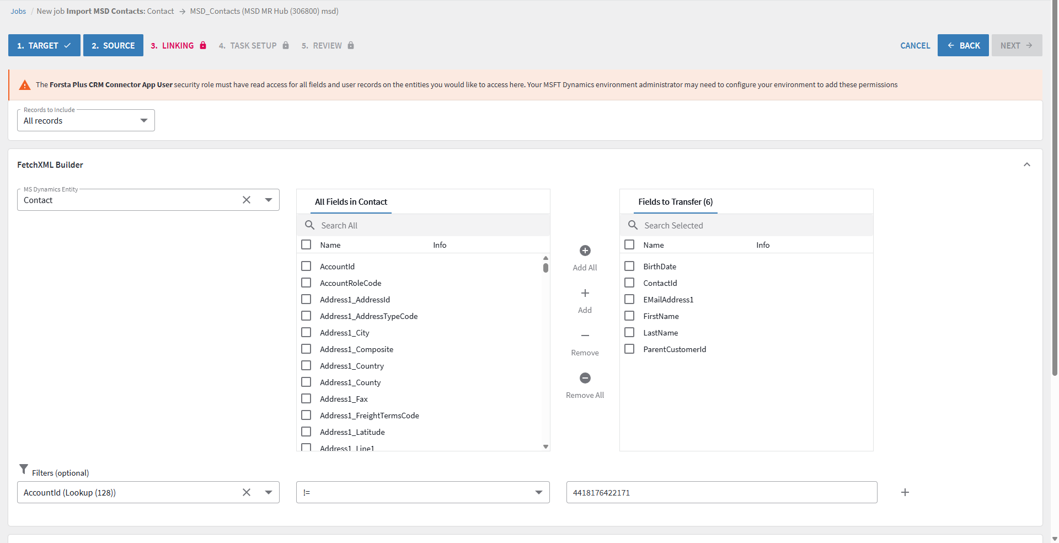
Task: Check the Address1_Composite checkbox
Action: [x=306, y=349]
